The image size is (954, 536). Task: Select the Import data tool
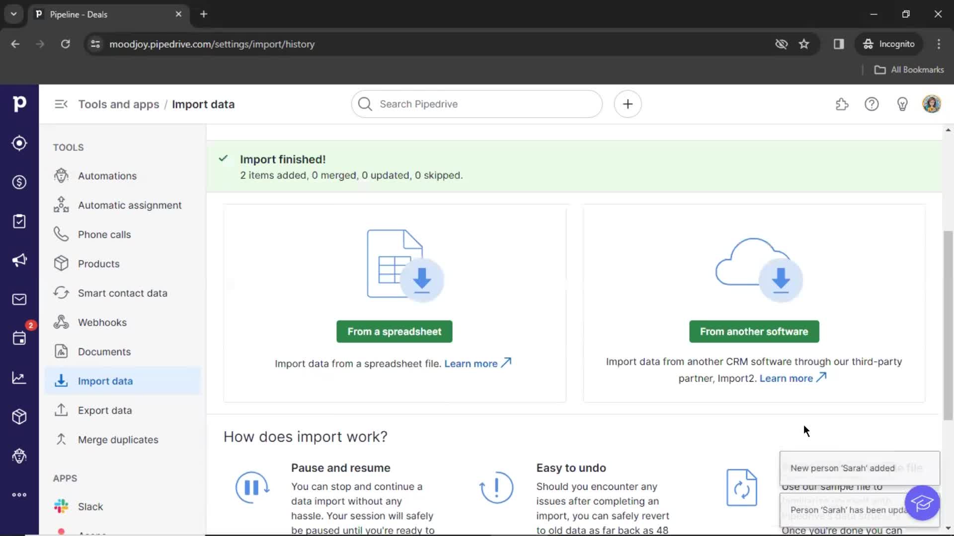coord(105,380)
